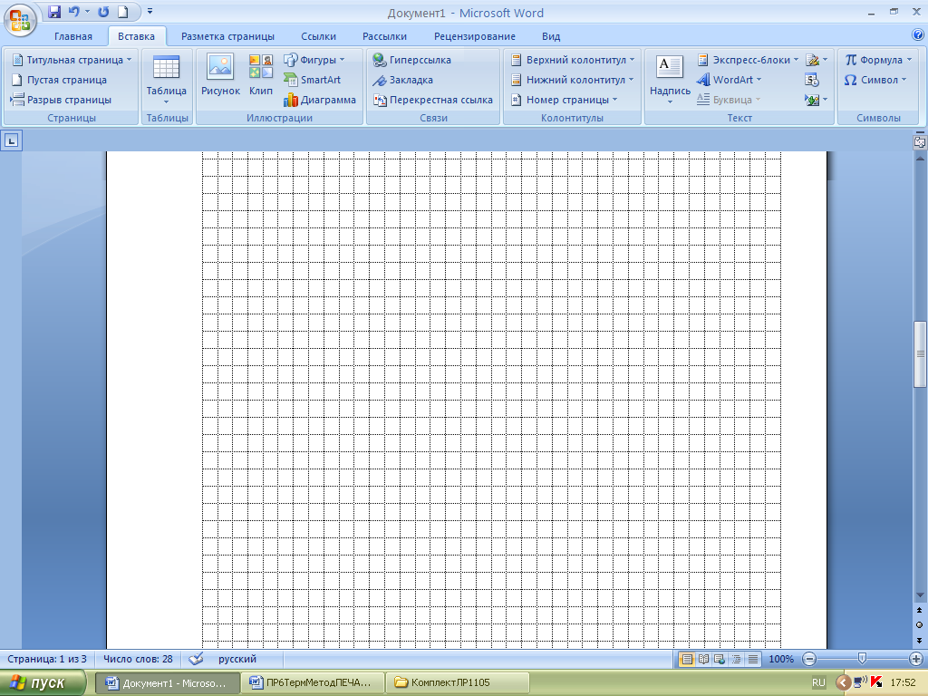
Task: Undo last action in quick access toolbar
Action: click(73, 11)
